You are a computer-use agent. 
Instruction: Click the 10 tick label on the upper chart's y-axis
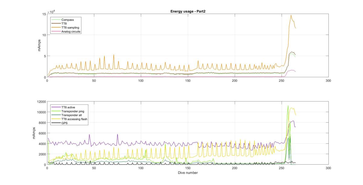click(x=44, y=35)
